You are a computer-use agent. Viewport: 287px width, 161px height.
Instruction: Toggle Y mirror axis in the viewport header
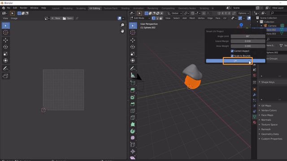click(226, 13)
